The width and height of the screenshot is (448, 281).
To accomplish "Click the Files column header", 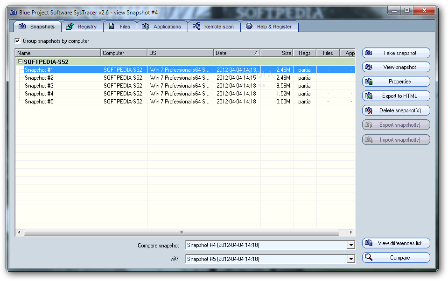I will (328, 53).
